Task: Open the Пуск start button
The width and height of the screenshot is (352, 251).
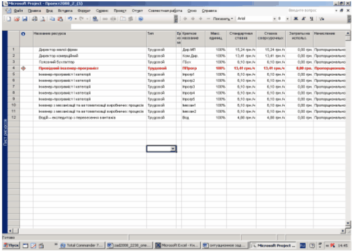Action: 11,246
